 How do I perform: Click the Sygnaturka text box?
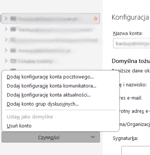pyautogui.click(x=136, y=150)
